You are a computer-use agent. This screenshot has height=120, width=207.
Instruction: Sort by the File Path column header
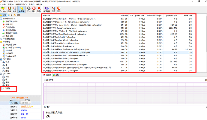78,16
